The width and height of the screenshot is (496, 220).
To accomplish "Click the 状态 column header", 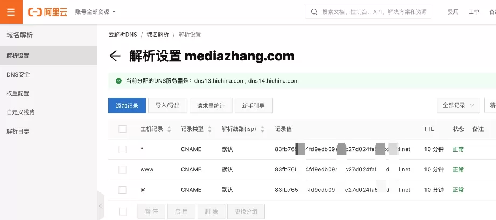I will (x=458, y=129).
